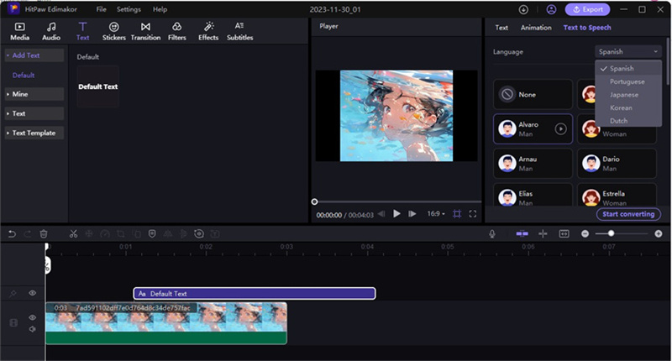Click the Start converting button

629,214
